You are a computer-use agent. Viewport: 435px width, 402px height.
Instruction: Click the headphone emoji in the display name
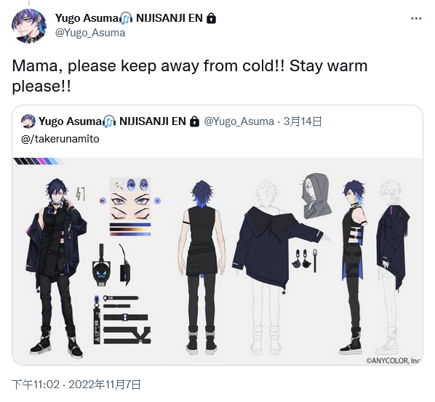point(126,18)
